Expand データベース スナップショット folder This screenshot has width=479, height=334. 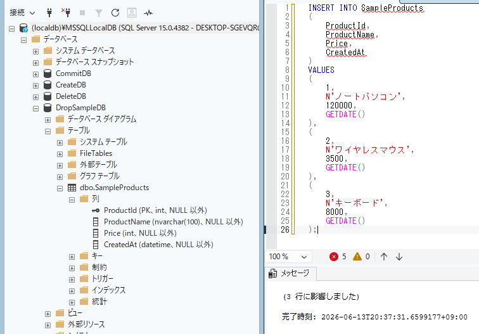[35, 63]
